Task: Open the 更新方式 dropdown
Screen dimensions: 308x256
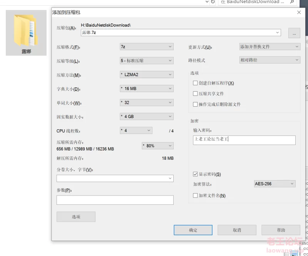Action: [269, 47]
